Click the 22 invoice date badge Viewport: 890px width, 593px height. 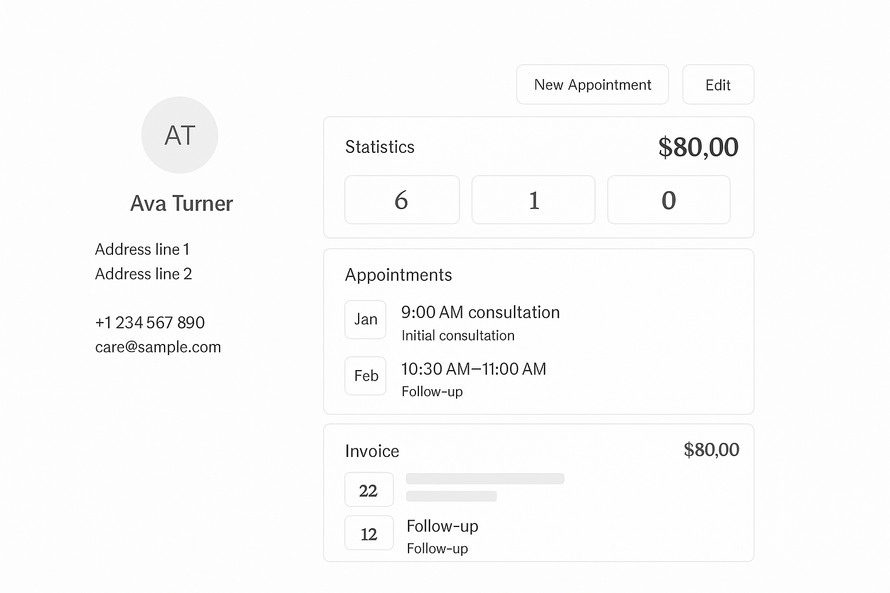369,489
